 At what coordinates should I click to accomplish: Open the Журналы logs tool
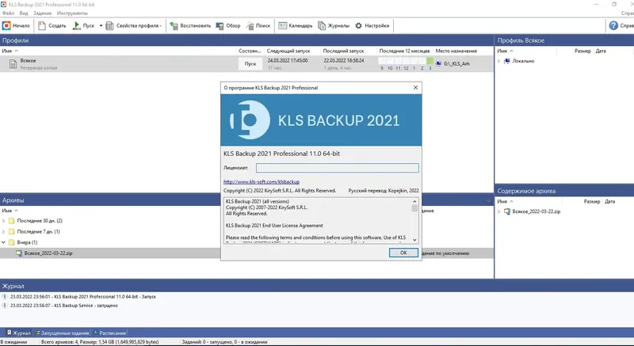tap(334, 26)
